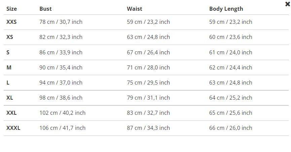This screenshot has width=291, height=152.
Task: Click the Size column header
Action: [x=11, y=9]
